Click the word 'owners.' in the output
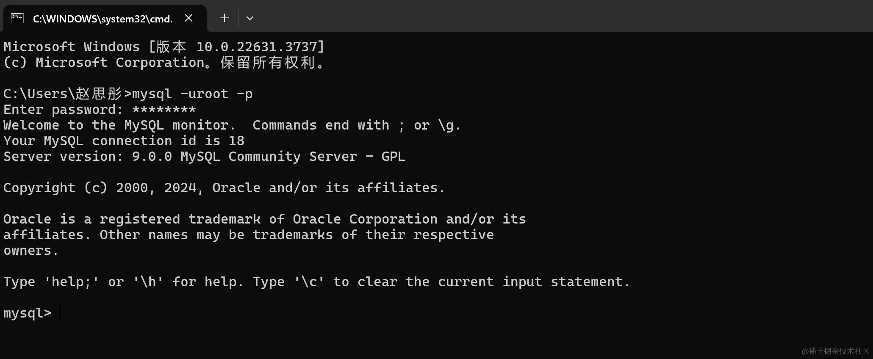This screenshot has width=873, height=359. pos(31,251)
